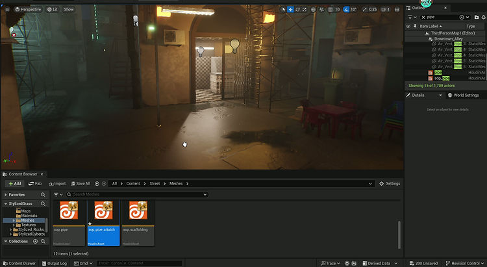487x267 pixels.
Task: Open the Perspective view mode dropdown
Action: (28, 9)
